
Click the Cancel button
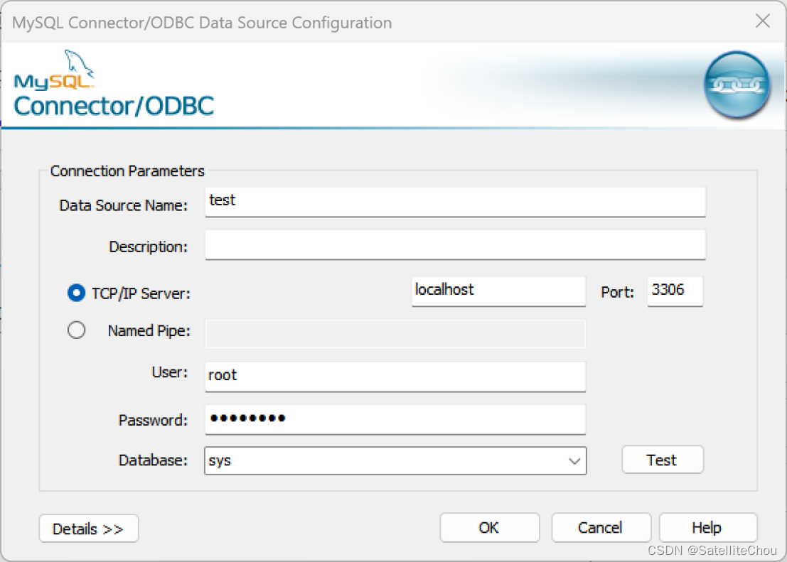(x=601, y=527)
